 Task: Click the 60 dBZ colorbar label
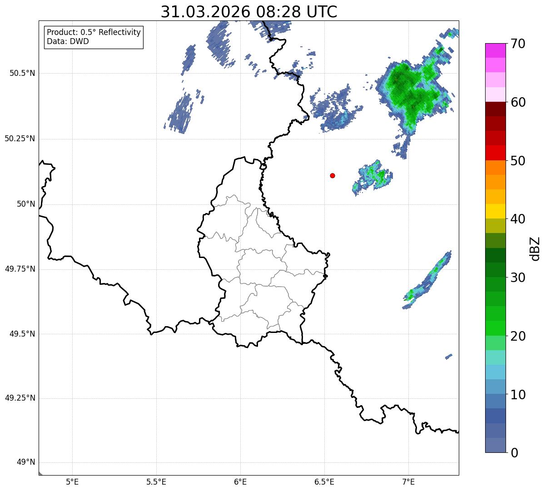[518, 102]
